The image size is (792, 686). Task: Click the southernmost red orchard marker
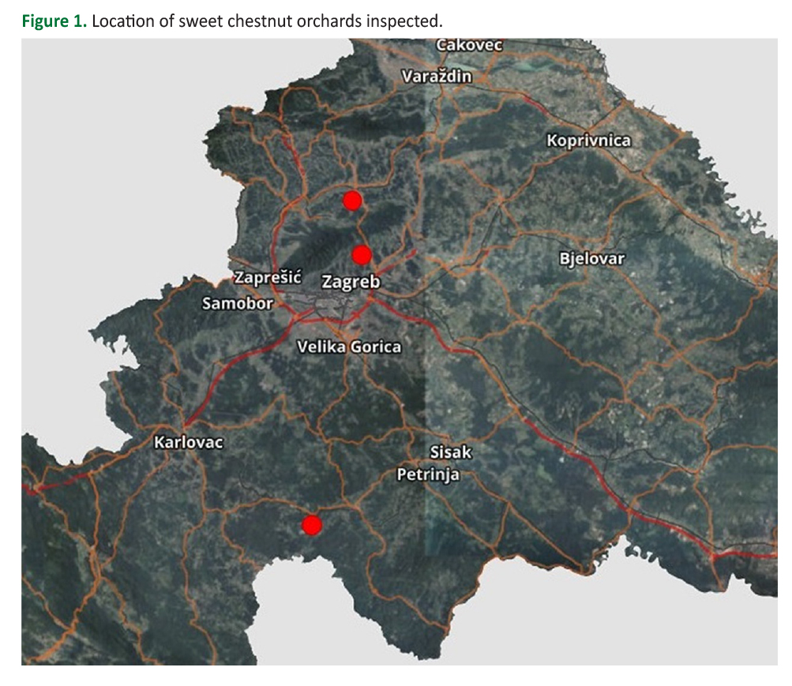click(x=312, y=525)
